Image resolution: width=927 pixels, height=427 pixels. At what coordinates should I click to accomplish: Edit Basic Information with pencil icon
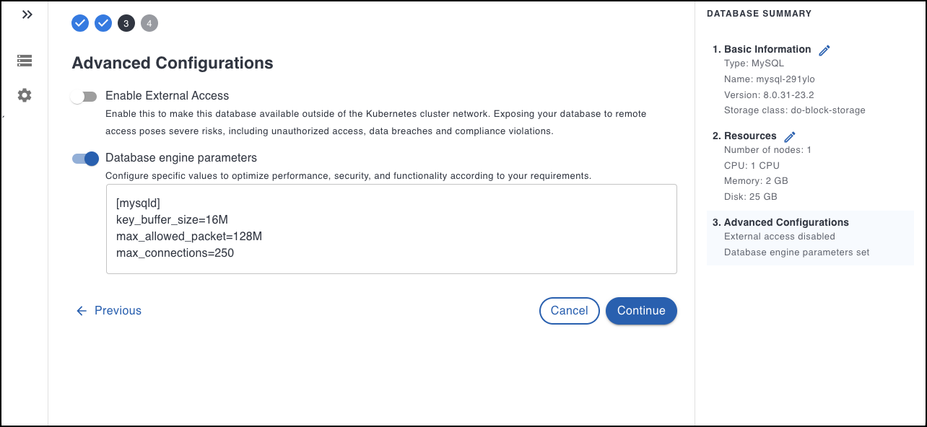[824, 50]
